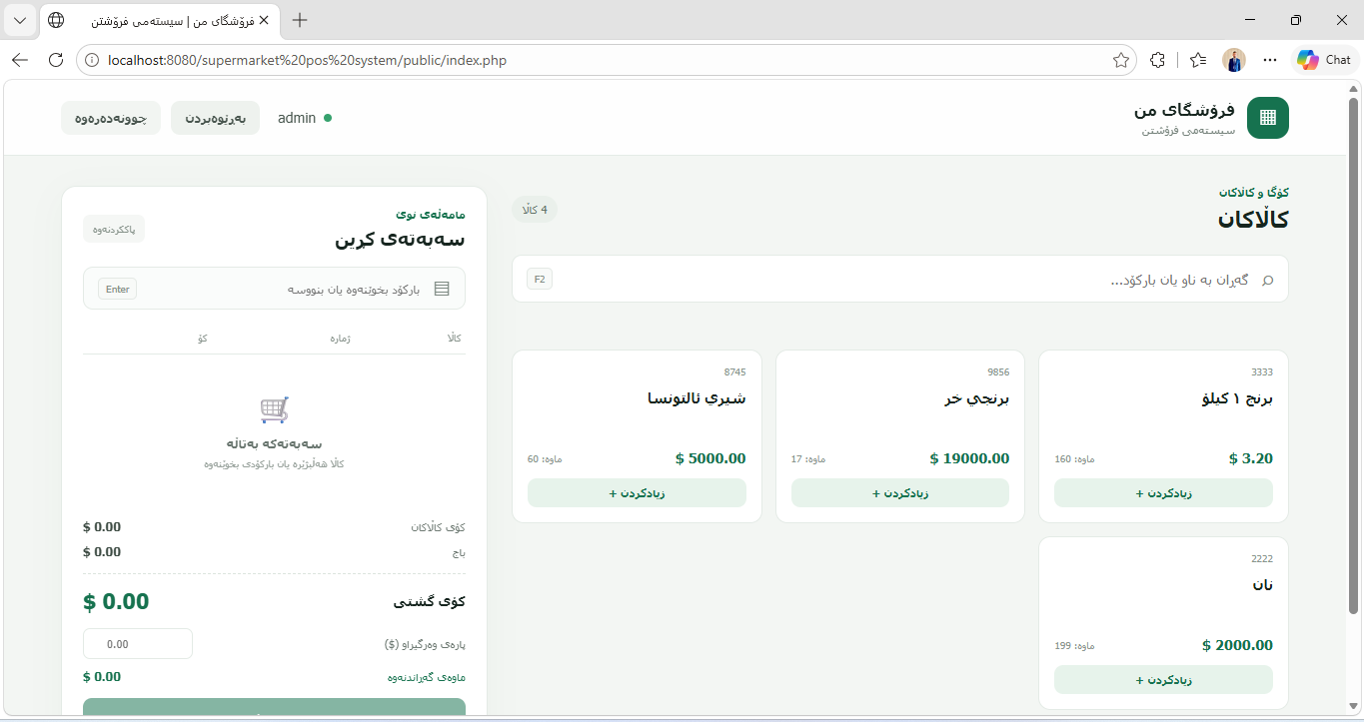Open Copilot Chat in the browser toolbar
Viewport: 1364px width, 722px height.
pyautogui.click(x=1325, y=60)
